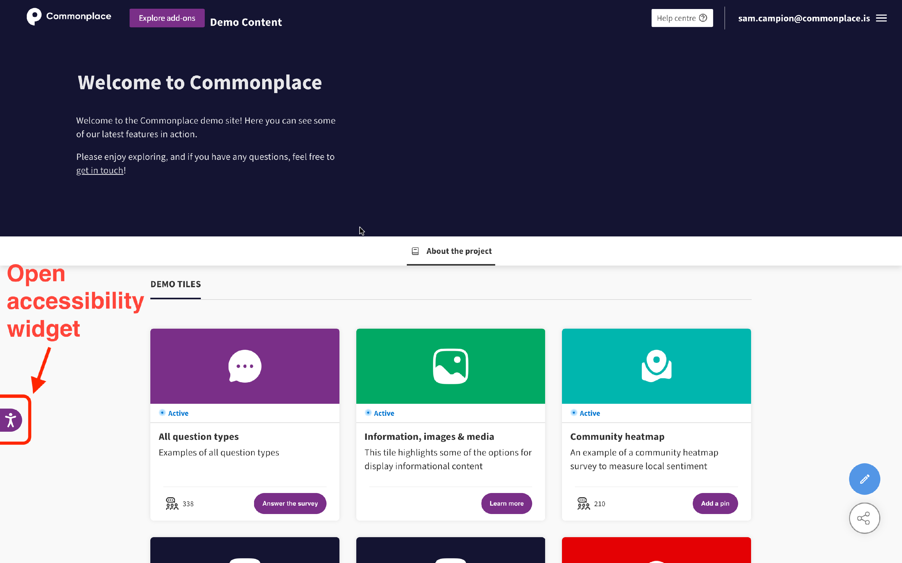The width and height of the screenshot is (902, 563).
Task: Open the share icon near bottom right
Action: (x=864, y=518)
